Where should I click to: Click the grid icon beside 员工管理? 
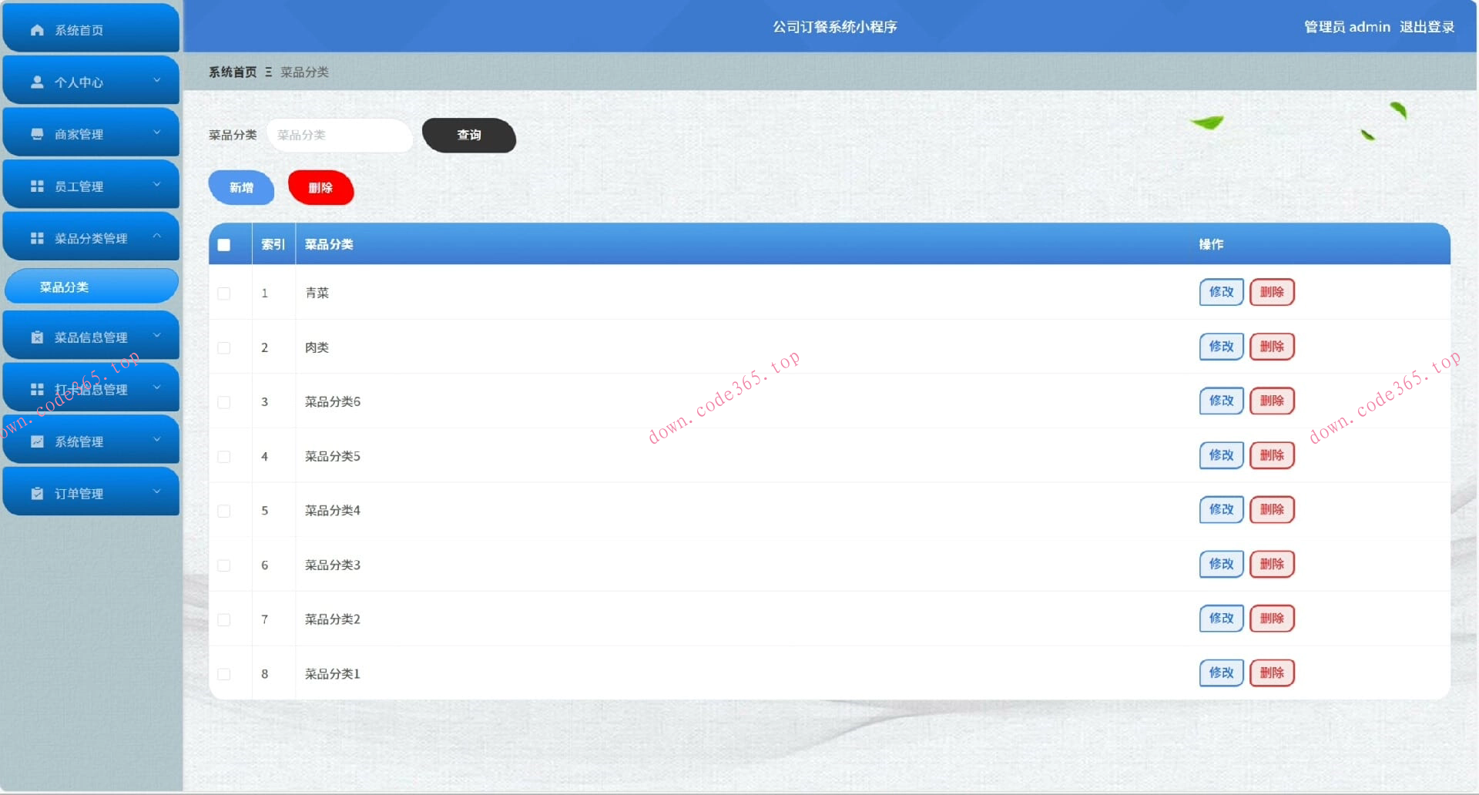(37, 186)
